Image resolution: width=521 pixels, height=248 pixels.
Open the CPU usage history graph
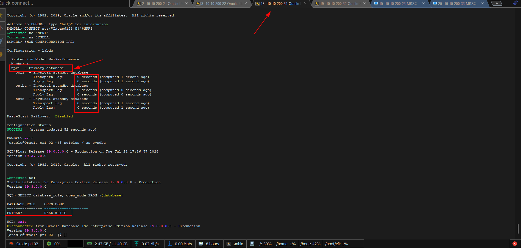coord(75,244)
